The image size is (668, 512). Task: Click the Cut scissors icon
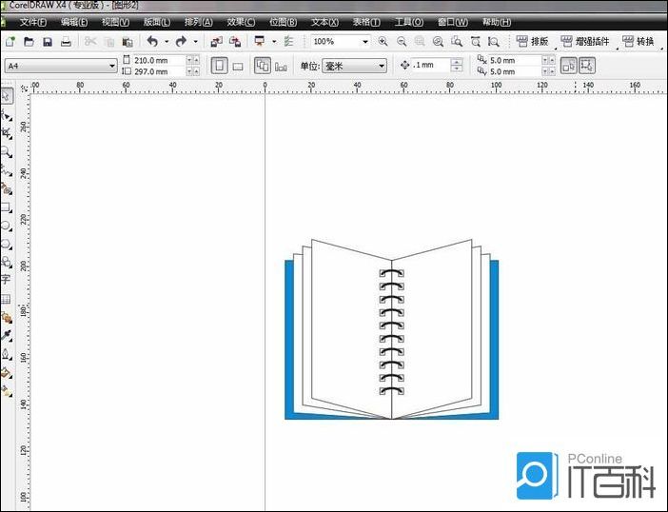click(x=90, y=41)
